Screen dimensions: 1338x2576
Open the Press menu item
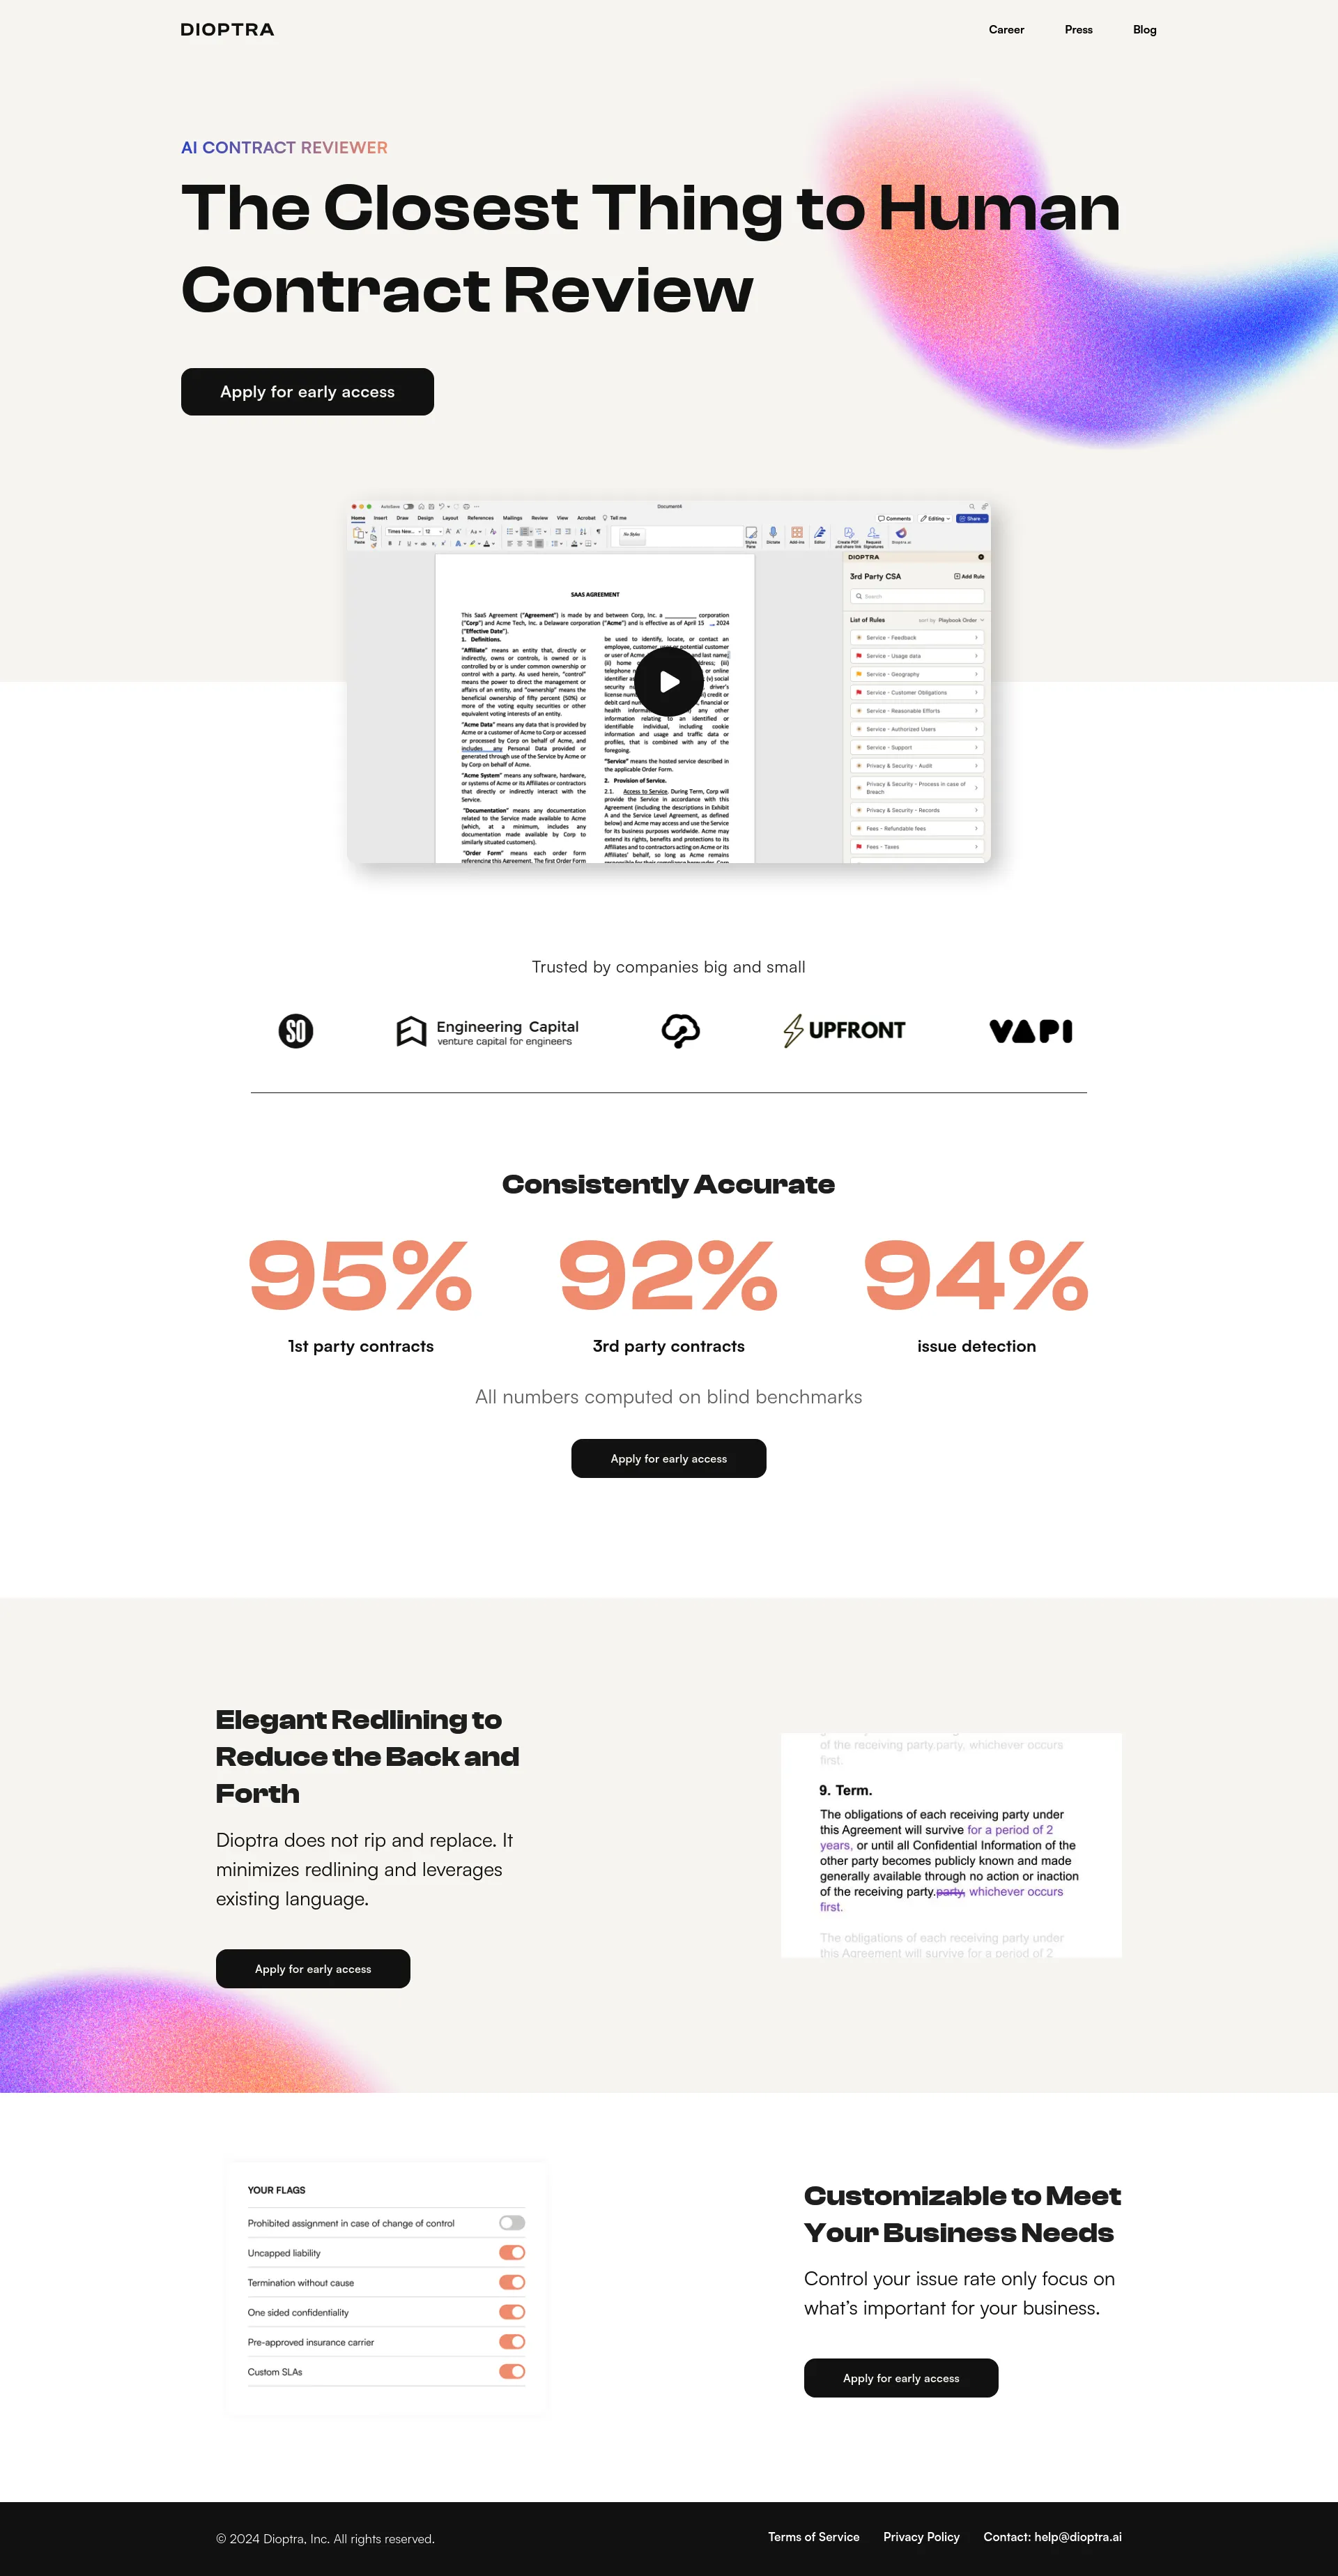(1079, 29)
